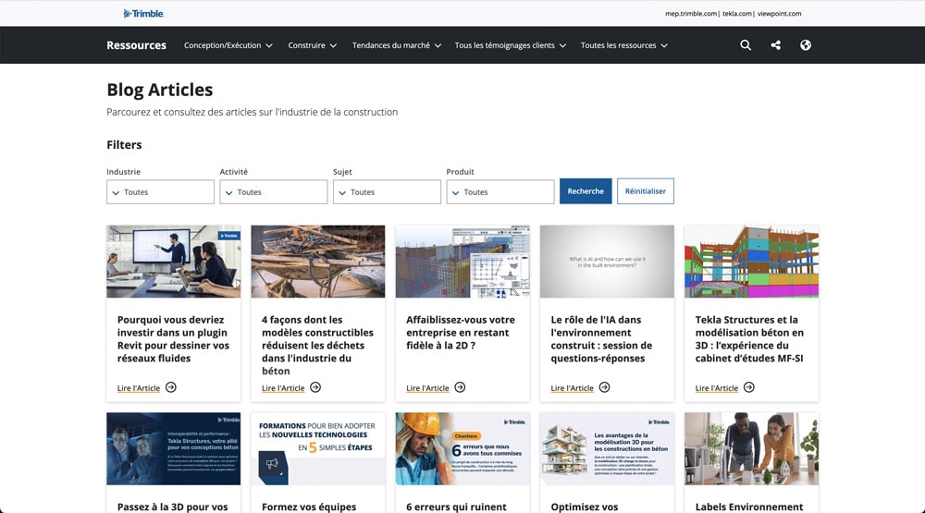This screenshot has width=925, height=513.
Task: Open the Activité filter dropdown
Action: coord(274,192)
